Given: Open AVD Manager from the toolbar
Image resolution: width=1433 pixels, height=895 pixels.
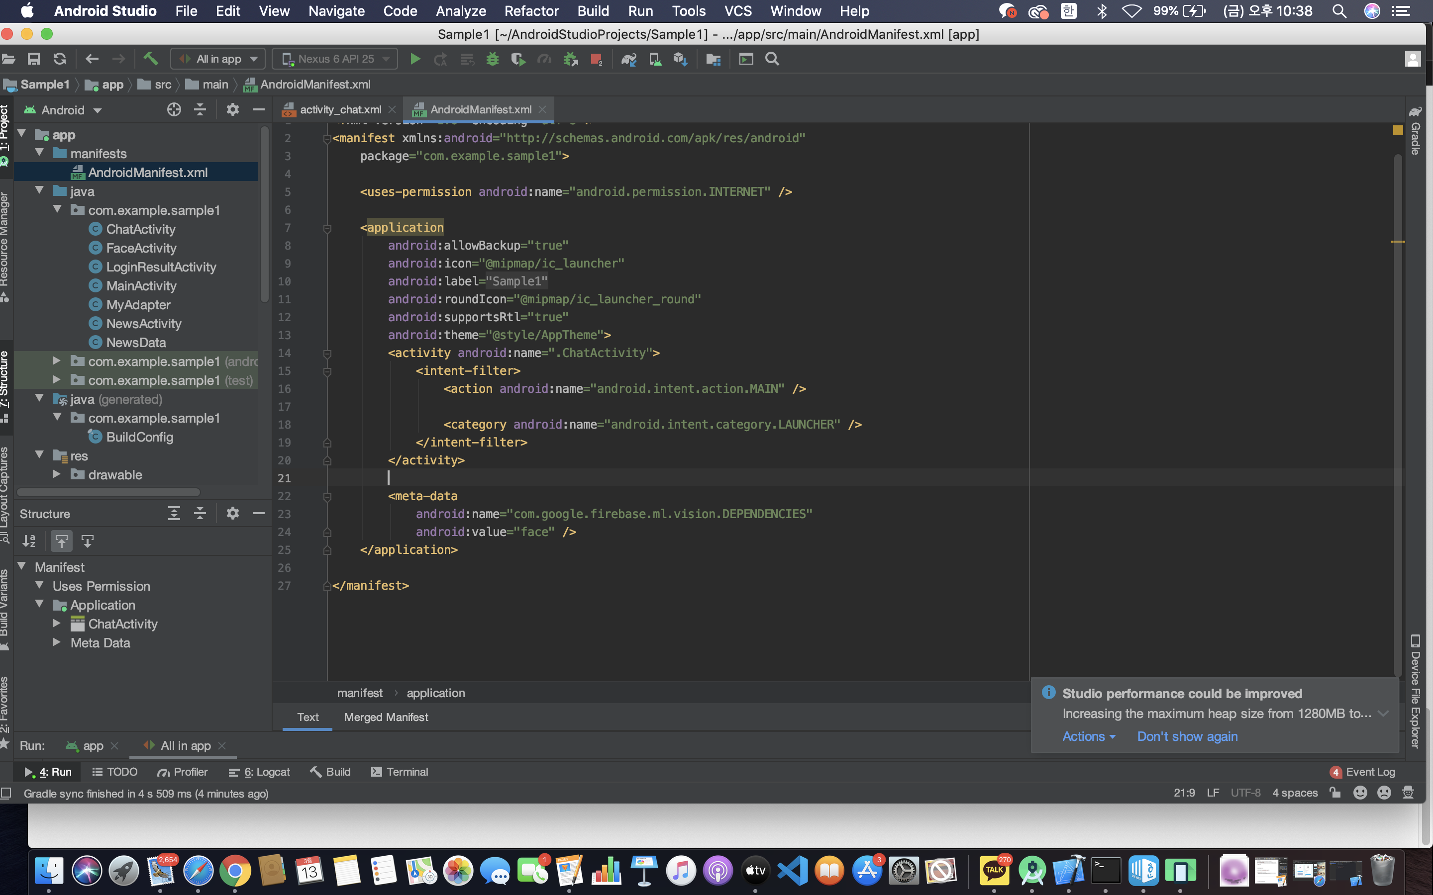Looking at the screenshot, I should 655,59.
